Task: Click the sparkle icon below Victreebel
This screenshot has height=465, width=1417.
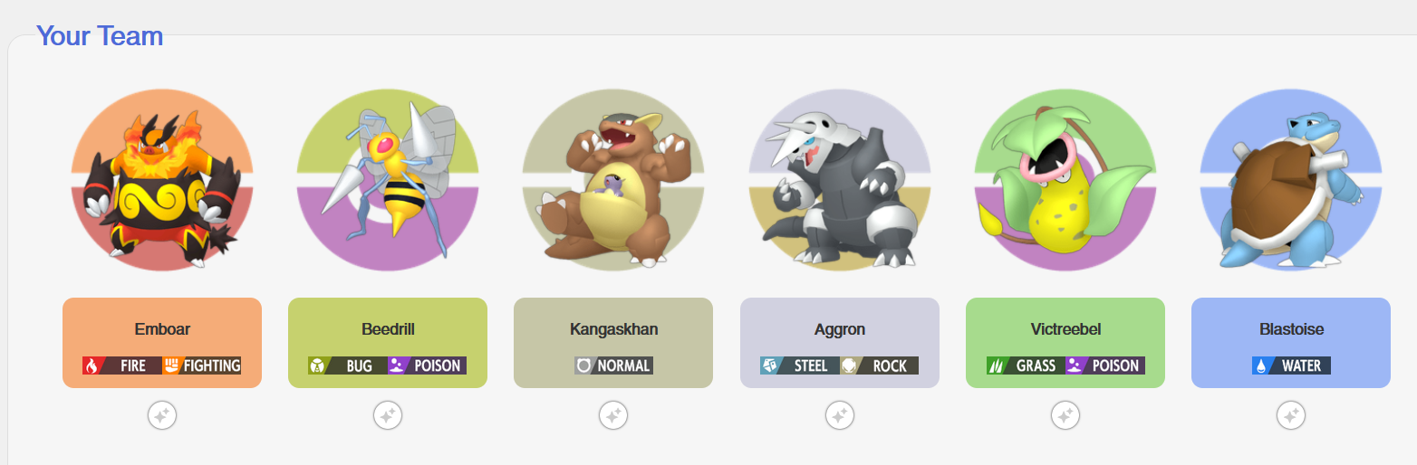Action: point(1065,416)
